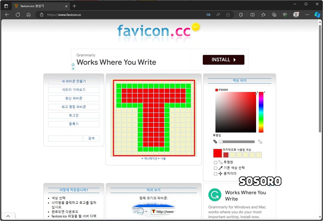
Task: Minimize the browser window
Action: coord(295,4)
